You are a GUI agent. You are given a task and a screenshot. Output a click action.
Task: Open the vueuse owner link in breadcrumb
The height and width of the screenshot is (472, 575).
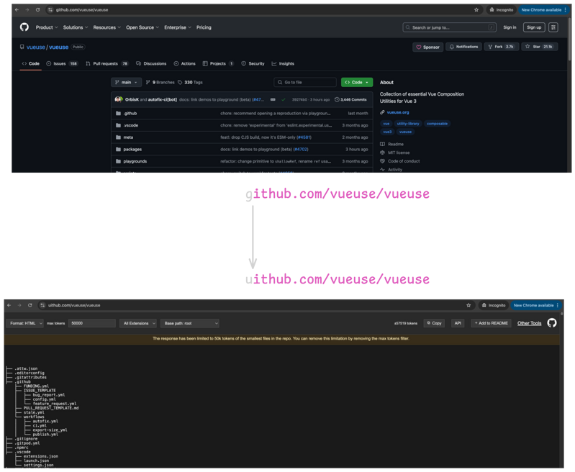point(35,47)
